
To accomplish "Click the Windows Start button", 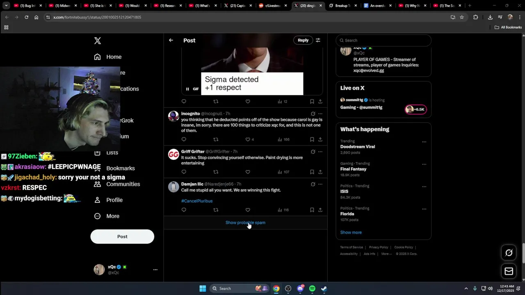I will (203, 288).
